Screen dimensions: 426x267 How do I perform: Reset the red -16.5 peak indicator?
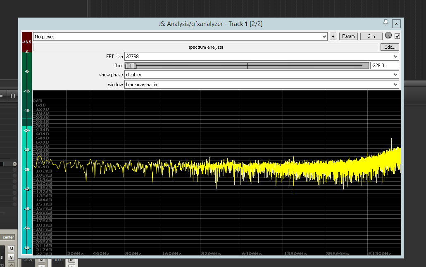27,42
